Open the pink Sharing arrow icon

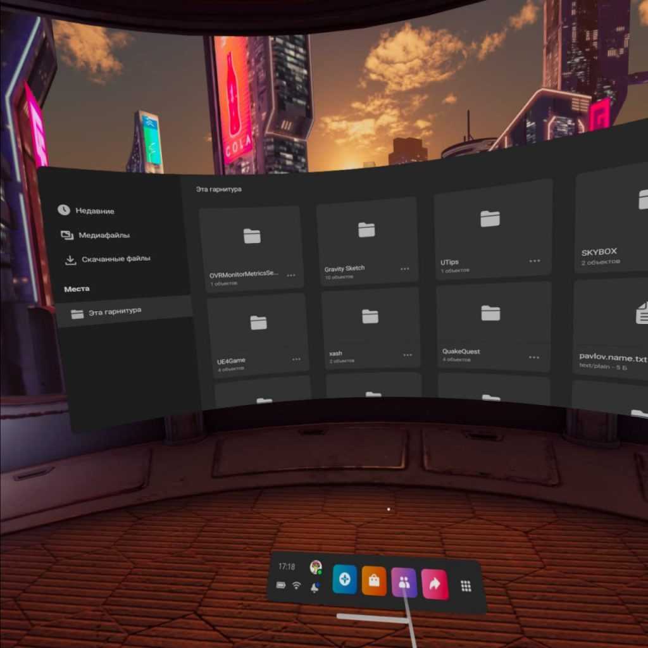click(435, 585)
